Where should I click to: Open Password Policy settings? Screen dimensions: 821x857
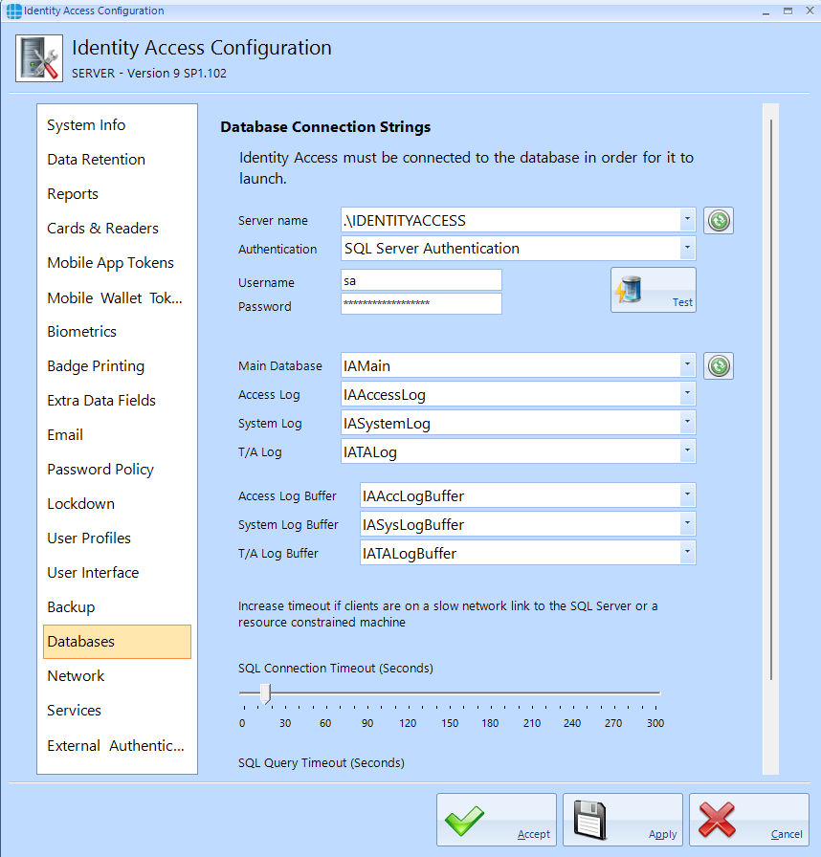(117, 470)
